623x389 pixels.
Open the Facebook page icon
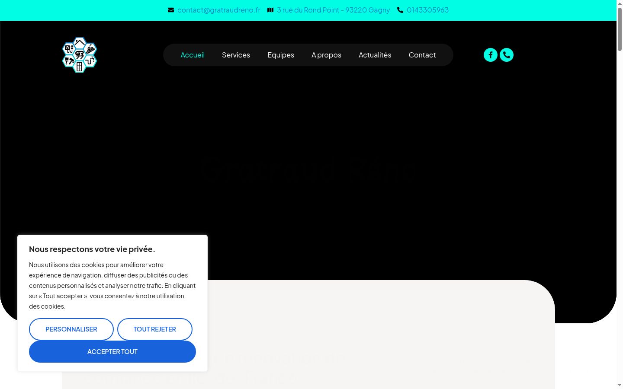click(x=491, y=55)
